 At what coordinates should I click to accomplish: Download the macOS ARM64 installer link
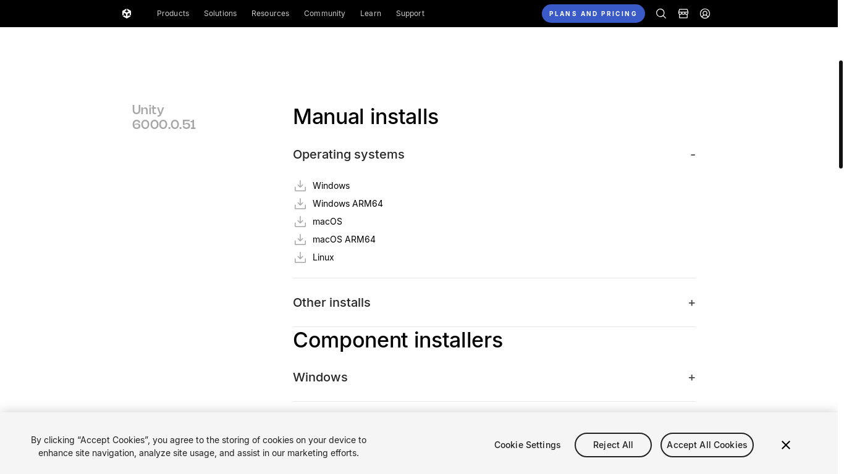click(344, 239)
